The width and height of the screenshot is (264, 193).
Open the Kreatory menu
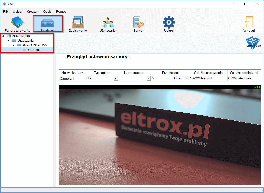pyautogui.click(x=33, y=12)
